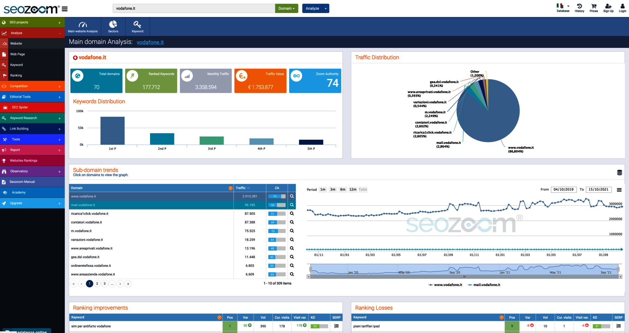
Task: Click the From date field 04/10/2019
Action: [563, 189]
